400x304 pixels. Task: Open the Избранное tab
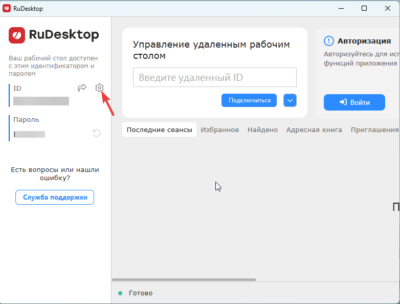[219, 129]
